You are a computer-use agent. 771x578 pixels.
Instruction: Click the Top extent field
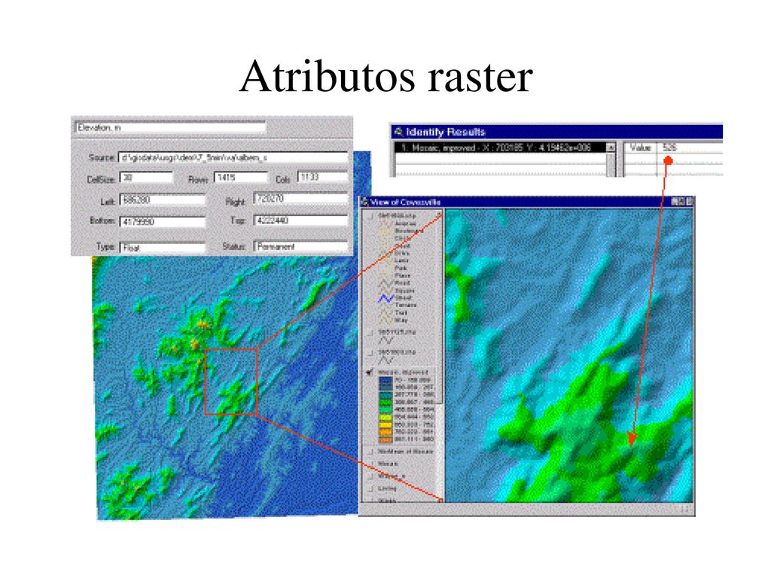coord(300,221)
